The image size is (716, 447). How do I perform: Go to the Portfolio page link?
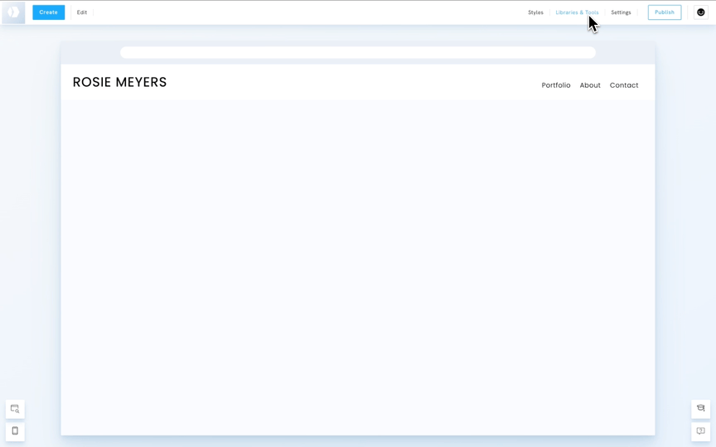(x=556, y=85)
